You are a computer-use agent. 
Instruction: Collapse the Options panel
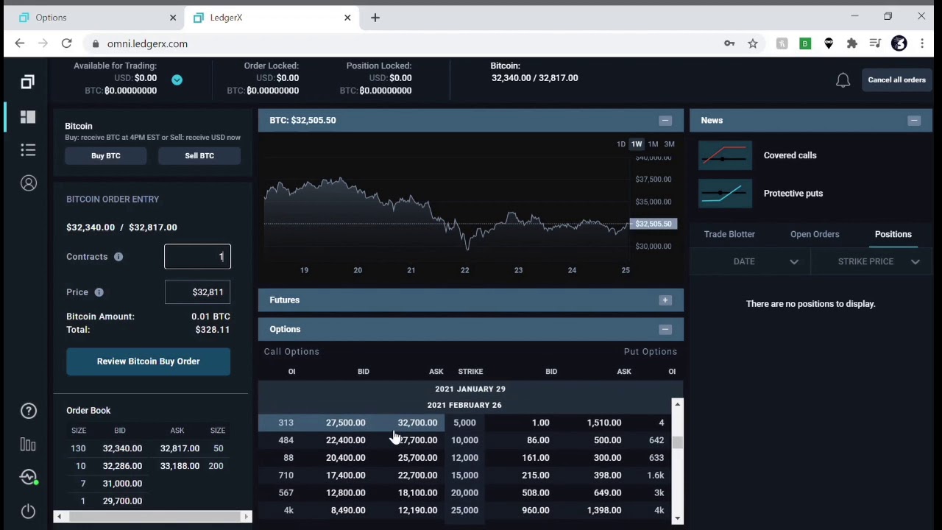pyautogui.click(x=665, y=330)
